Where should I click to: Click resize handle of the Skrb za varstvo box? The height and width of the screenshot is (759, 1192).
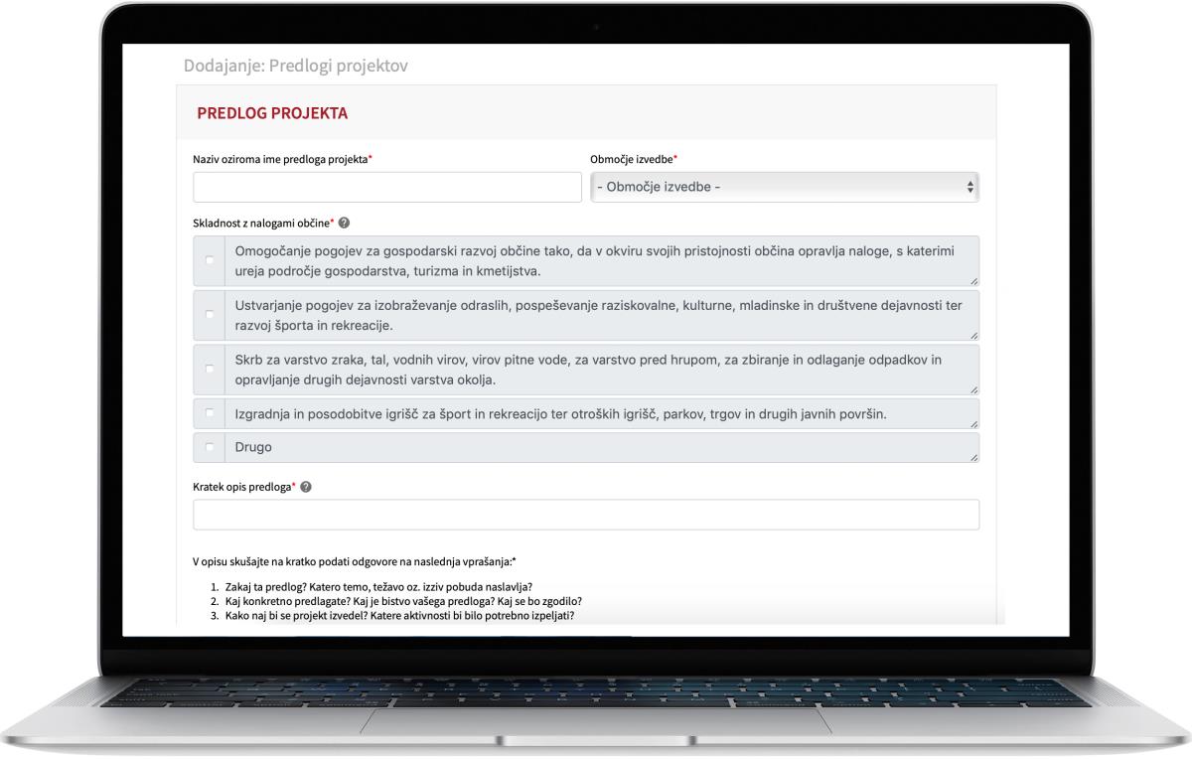973,390
